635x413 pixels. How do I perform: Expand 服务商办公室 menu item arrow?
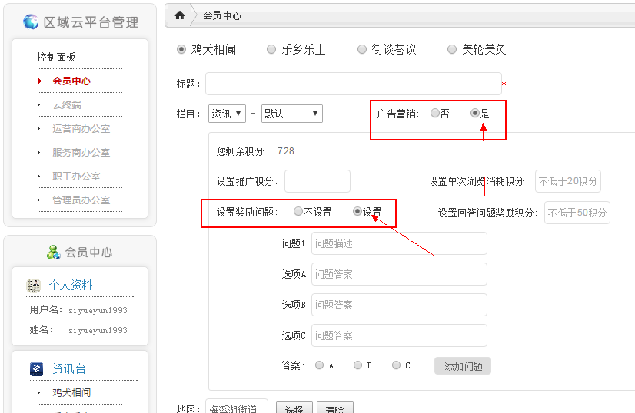39,153
